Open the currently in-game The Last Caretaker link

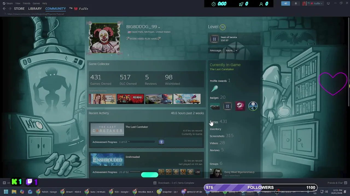click(222, 69)
